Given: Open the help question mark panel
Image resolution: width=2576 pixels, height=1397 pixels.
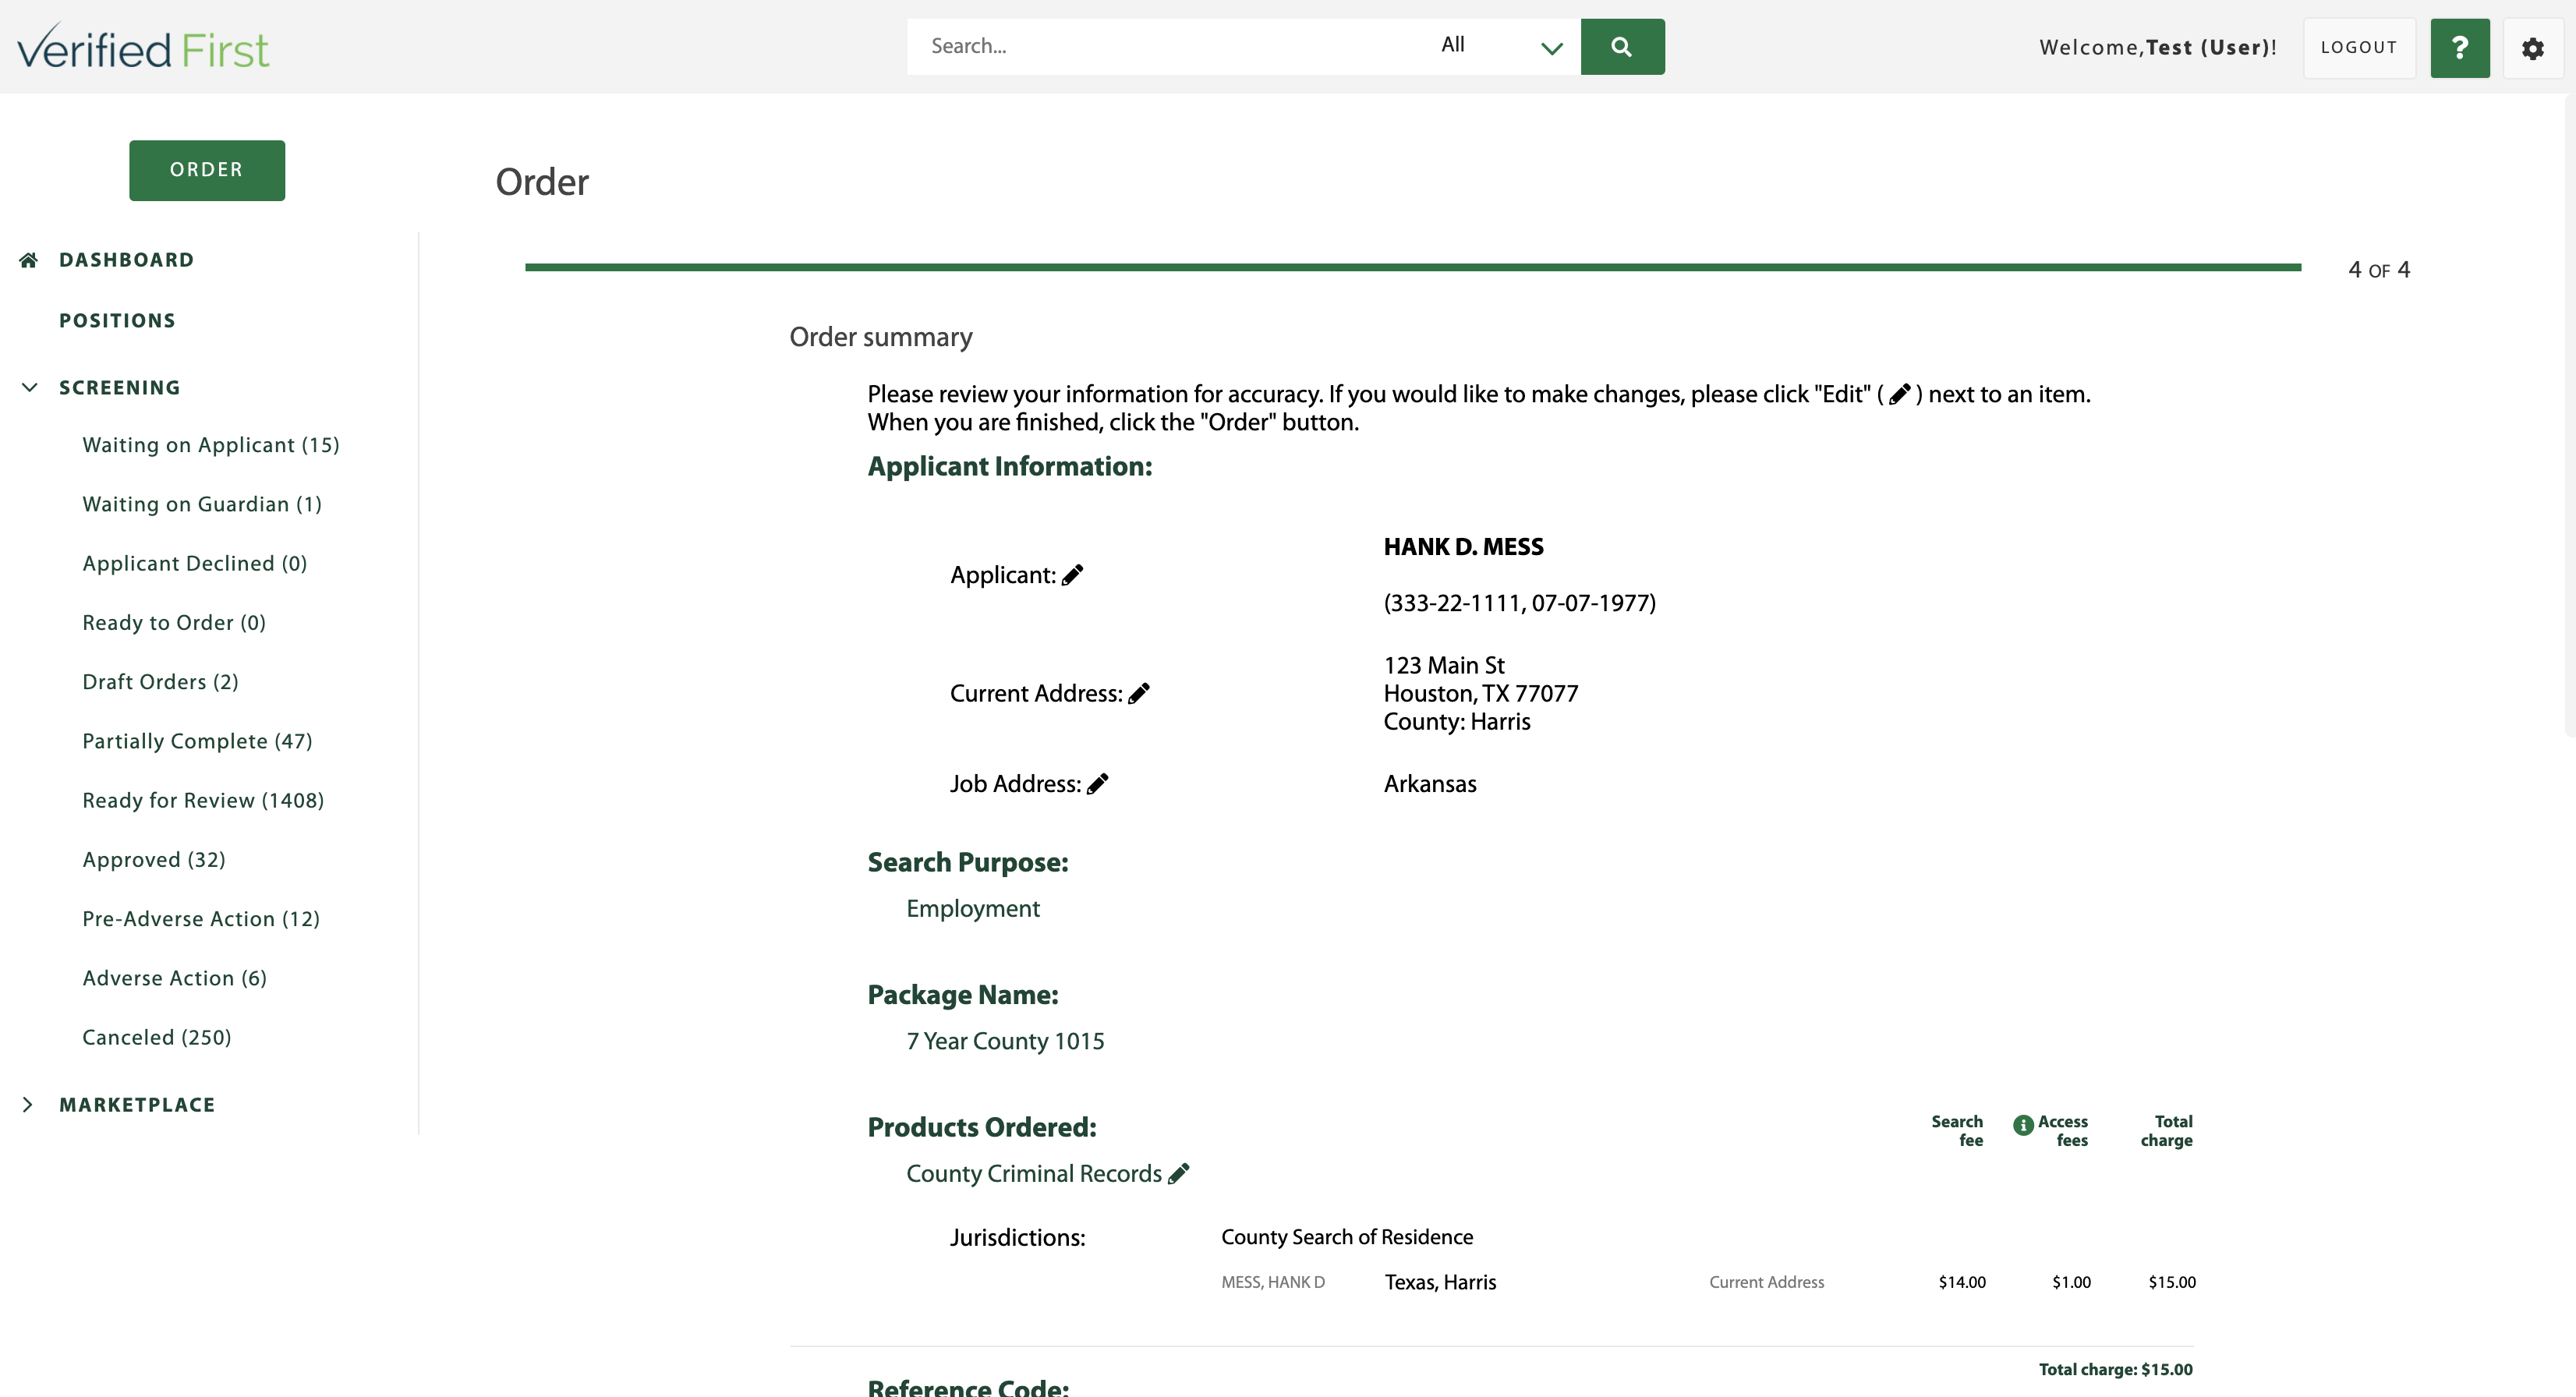Looking at the screenshot, I should (x=2461, y=47).
